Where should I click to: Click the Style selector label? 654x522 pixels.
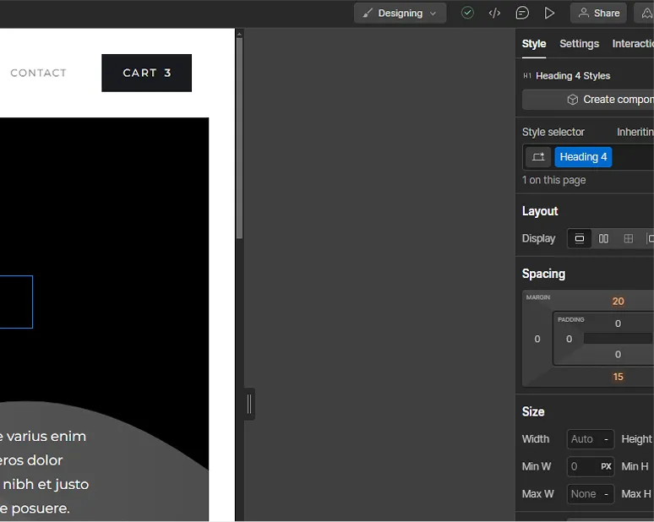[553, 132]
